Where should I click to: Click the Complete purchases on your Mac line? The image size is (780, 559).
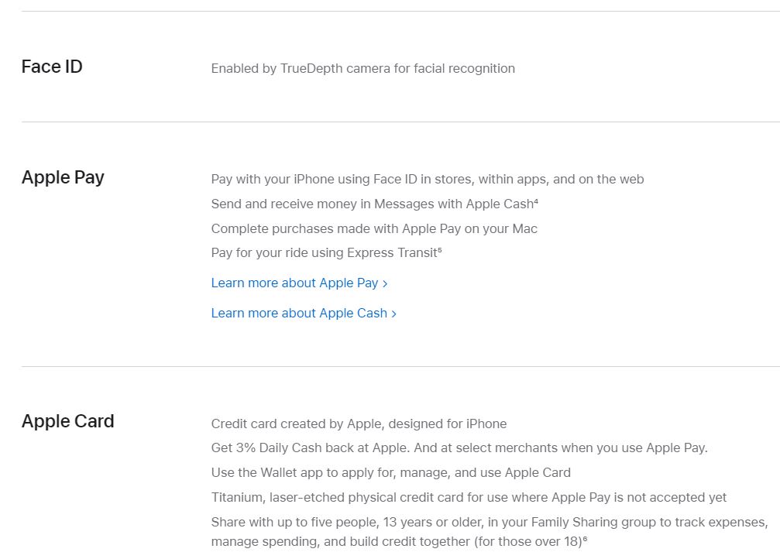(374, 228)
